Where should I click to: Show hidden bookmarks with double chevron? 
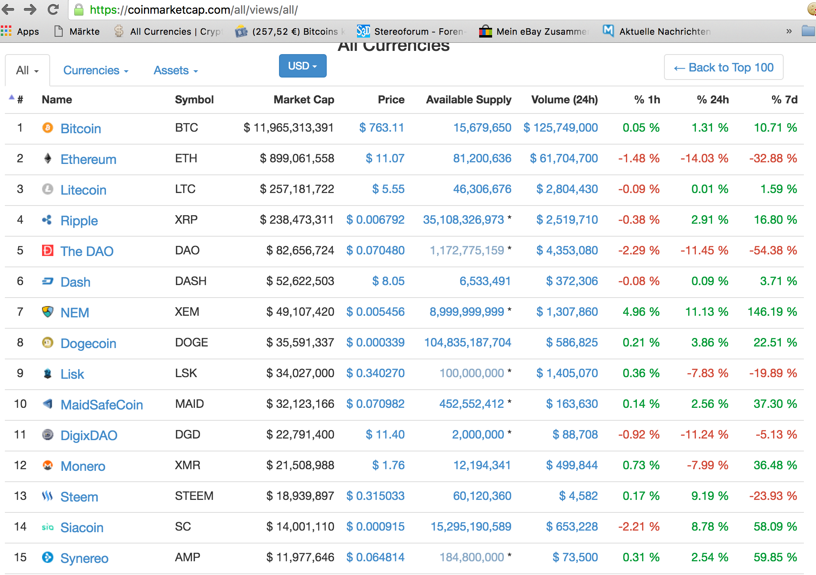click(789, 31)
